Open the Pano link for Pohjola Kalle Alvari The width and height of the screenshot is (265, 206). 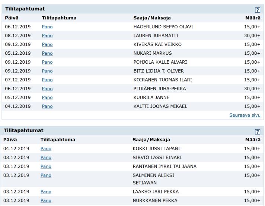click(x=47, y=62)
